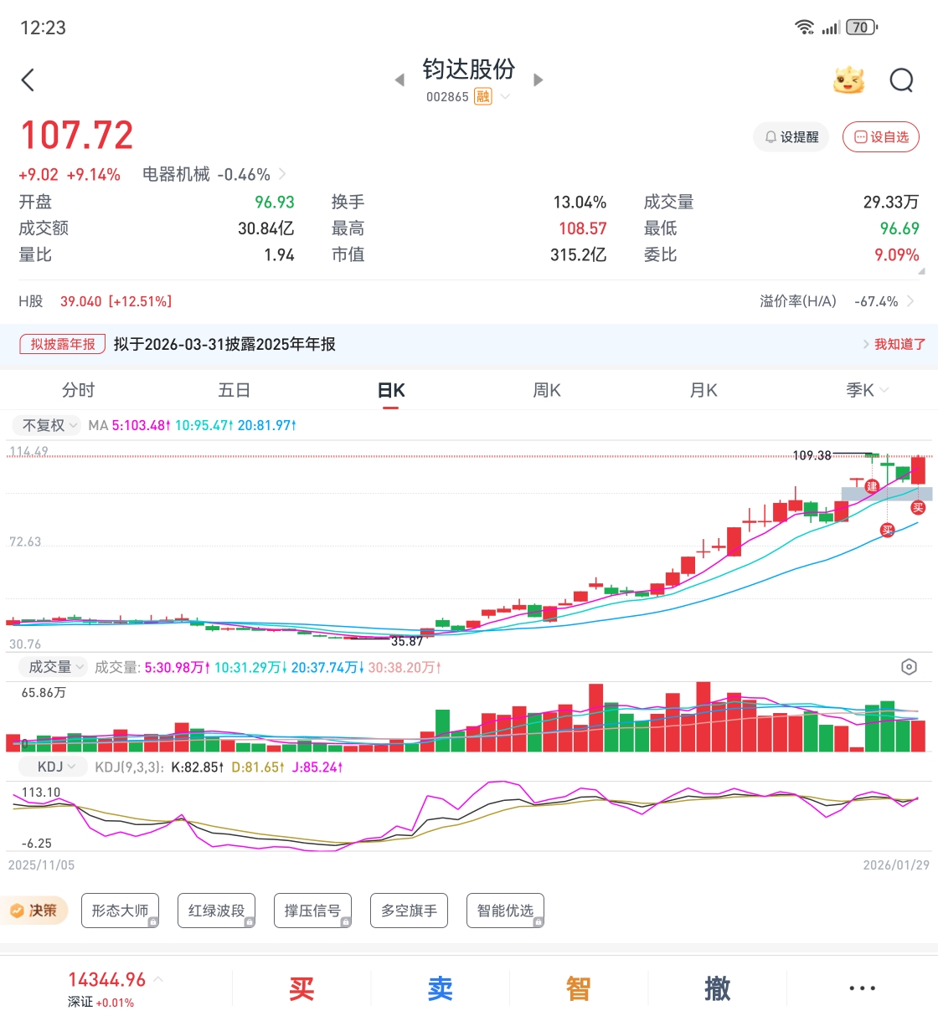
Task: Open locked 形态大师 tool
Action: pyautogui.click(x=120, y=911)
